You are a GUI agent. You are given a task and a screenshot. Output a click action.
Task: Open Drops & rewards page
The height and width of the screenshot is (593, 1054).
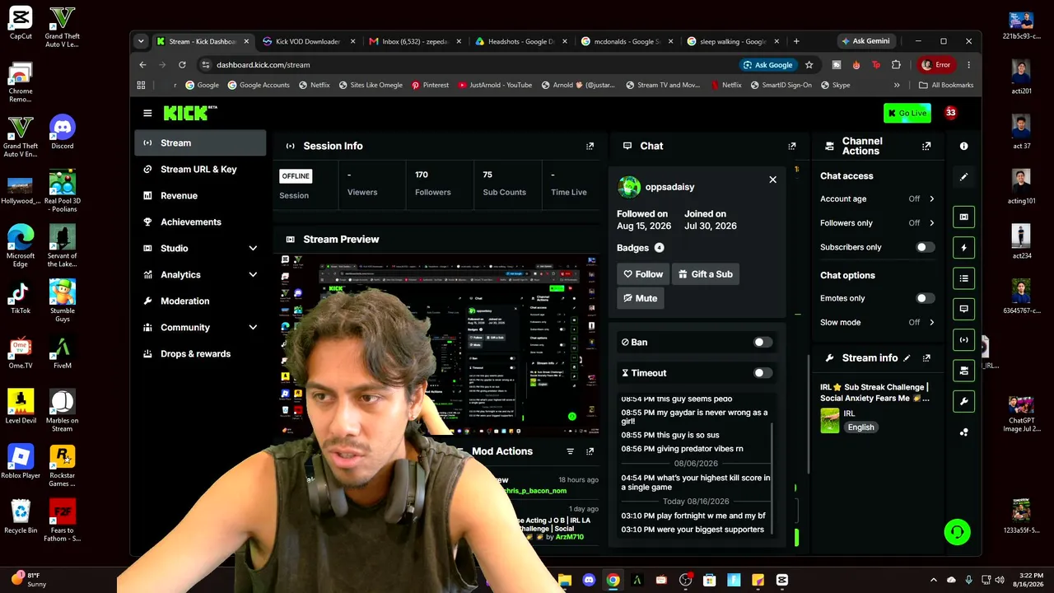click(200, 353)
